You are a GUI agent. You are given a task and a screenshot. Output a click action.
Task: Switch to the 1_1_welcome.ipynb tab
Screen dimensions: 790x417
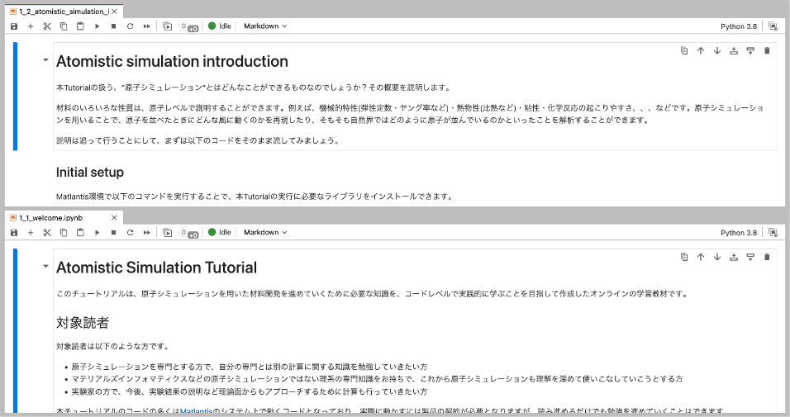tap(50, 218)
